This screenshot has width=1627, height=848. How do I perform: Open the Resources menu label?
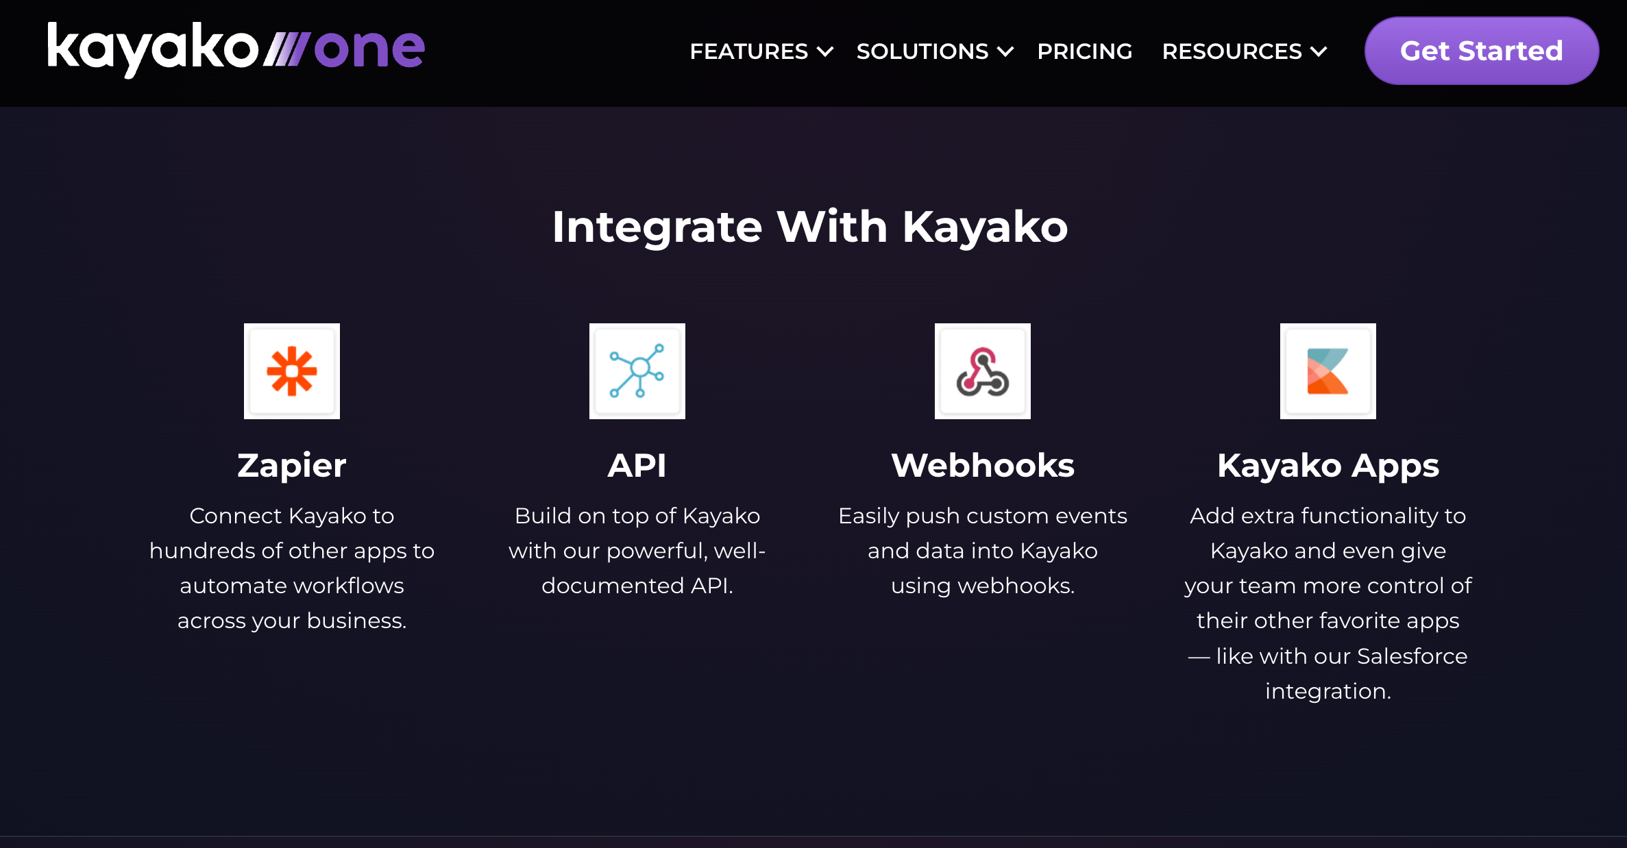(x=1232, y=51)
